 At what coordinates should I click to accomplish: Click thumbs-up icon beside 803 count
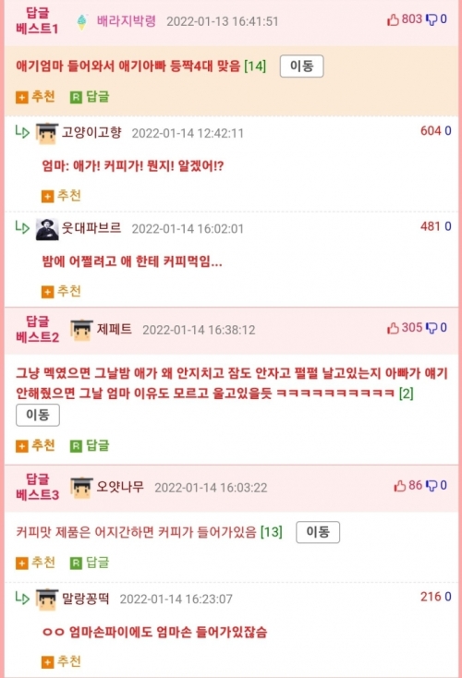393,19
